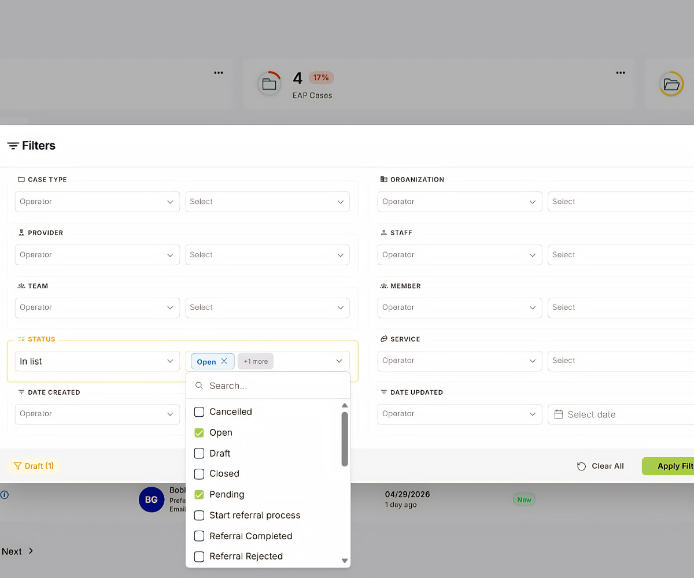The width and height of the screenshot is (694, 578).
Task: Click the status list scrollbar thumb
Action: tap(345, 439)
